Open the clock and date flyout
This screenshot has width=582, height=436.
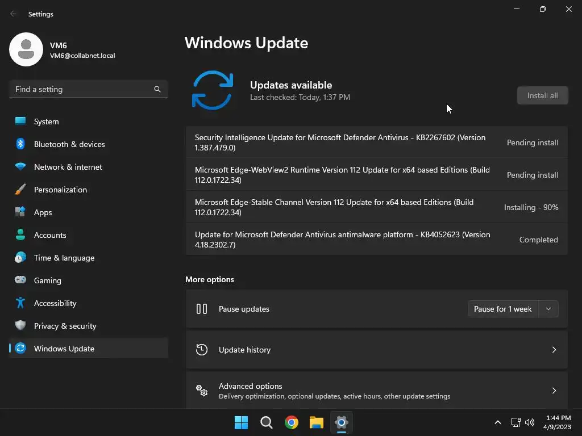click(x=557, y=422)
